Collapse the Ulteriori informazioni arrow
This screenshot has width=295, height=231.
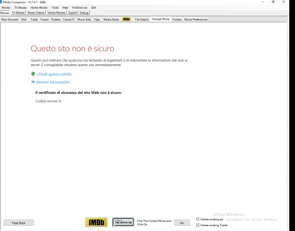(33, 82)
